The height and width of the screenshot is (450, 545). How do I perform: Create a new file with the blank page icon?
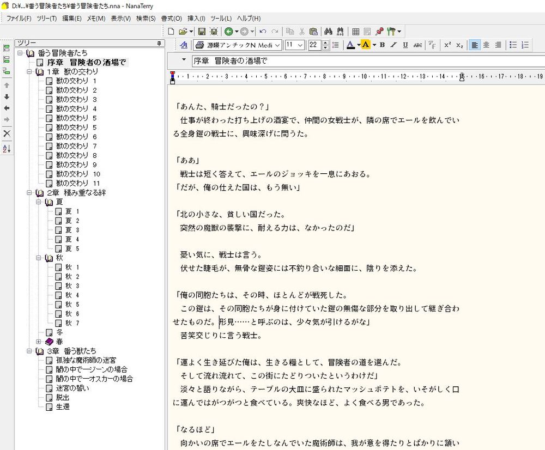coord(171,32)
